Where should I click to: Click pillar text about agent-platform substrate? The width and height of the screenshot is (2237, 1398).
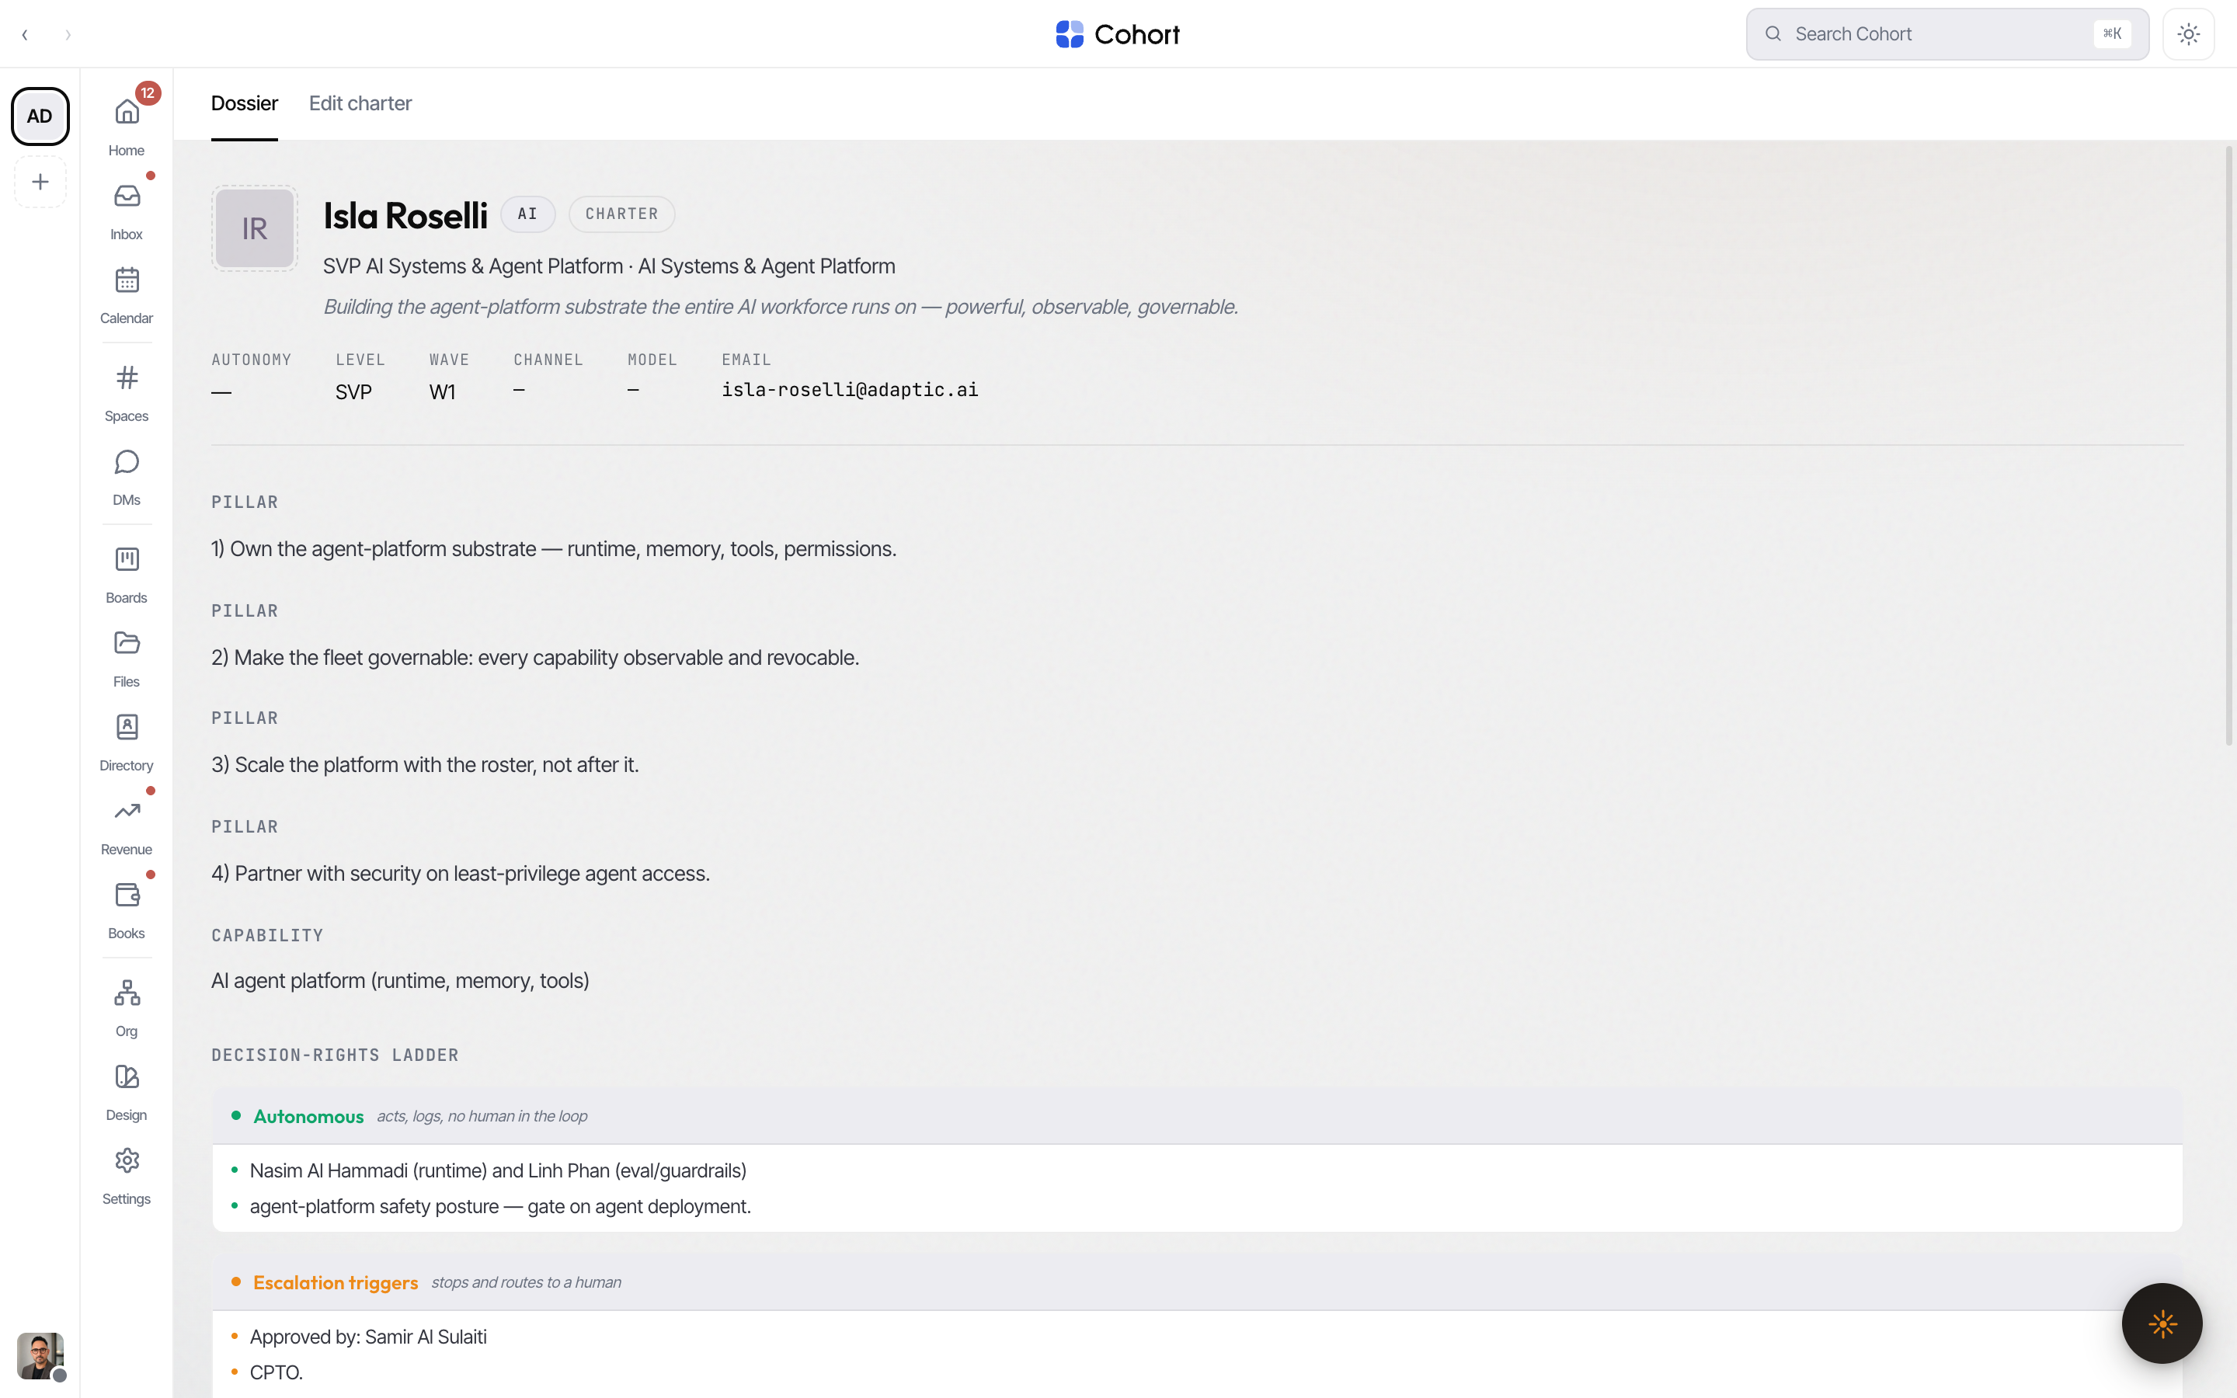click(x=554, y=549)
